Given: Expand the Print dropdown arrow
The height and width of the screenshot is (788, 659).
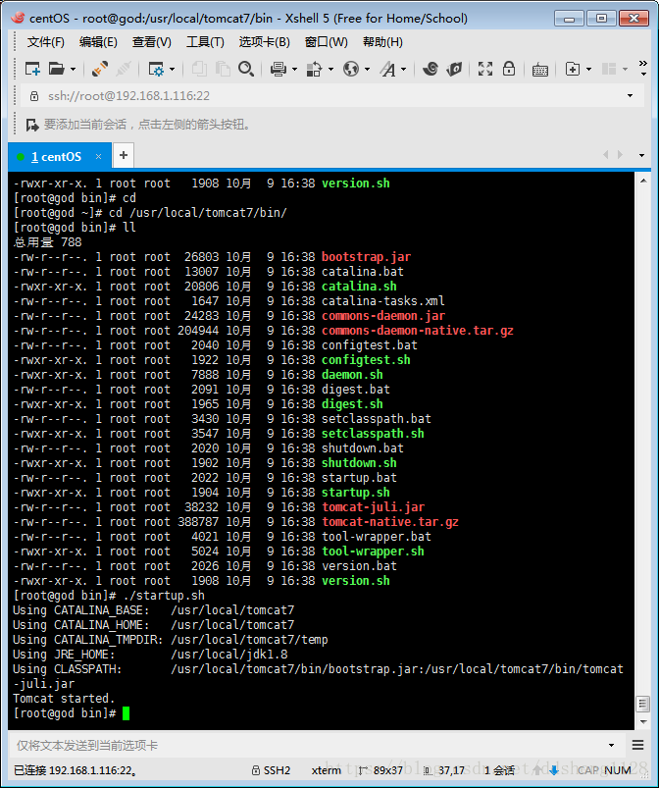Looking at the screenshot, I should [294, 69].
